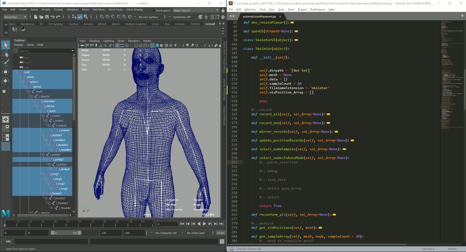466x252 pixels.
Task: Click the Save Scene toolbar icon
Action: (x=47, y=17)
